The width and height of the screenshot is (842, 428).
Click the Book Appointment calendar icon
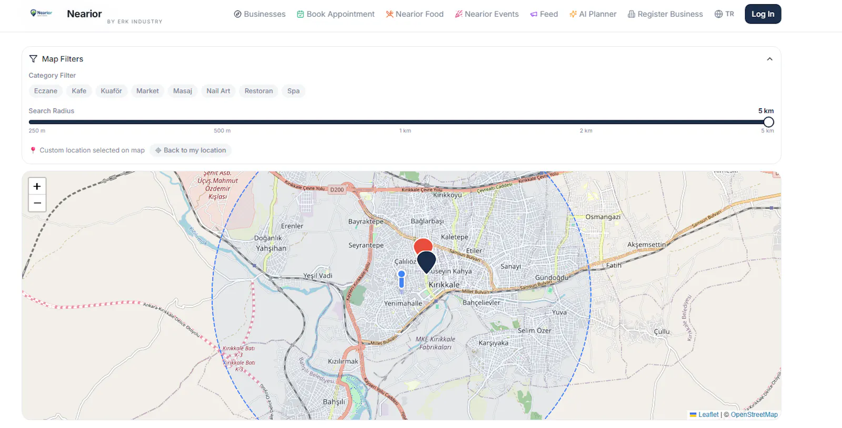(x=300, y=14)
